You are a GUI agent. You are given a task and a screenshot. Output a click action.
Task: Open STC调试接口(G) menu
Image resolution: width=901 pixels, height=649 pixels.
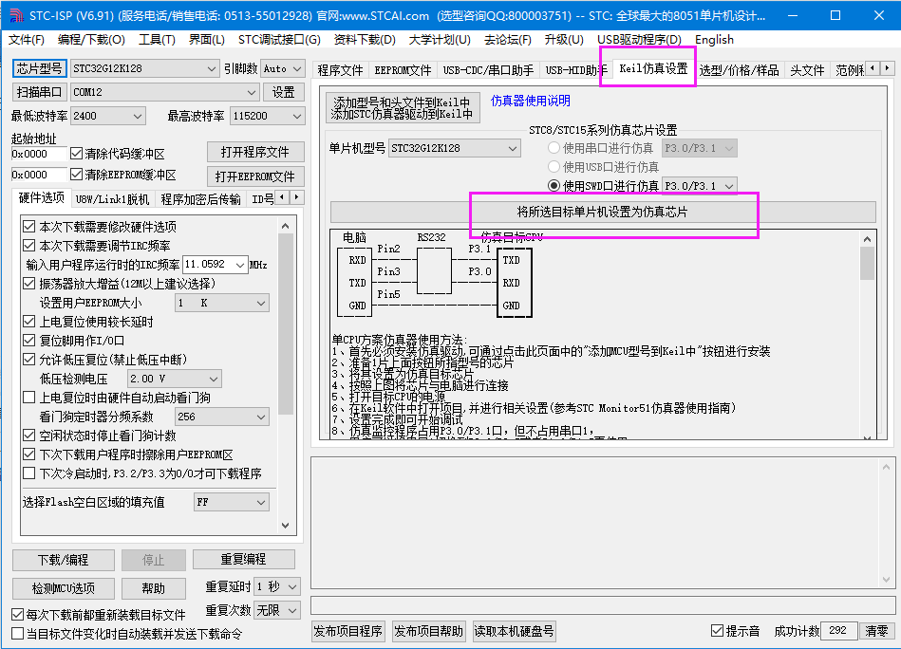pos(279,40)
